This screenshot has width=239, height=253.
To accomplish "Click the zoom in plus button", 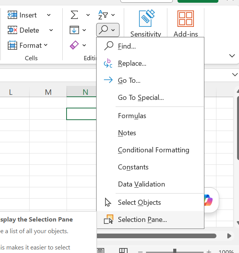I will (209, 251).
